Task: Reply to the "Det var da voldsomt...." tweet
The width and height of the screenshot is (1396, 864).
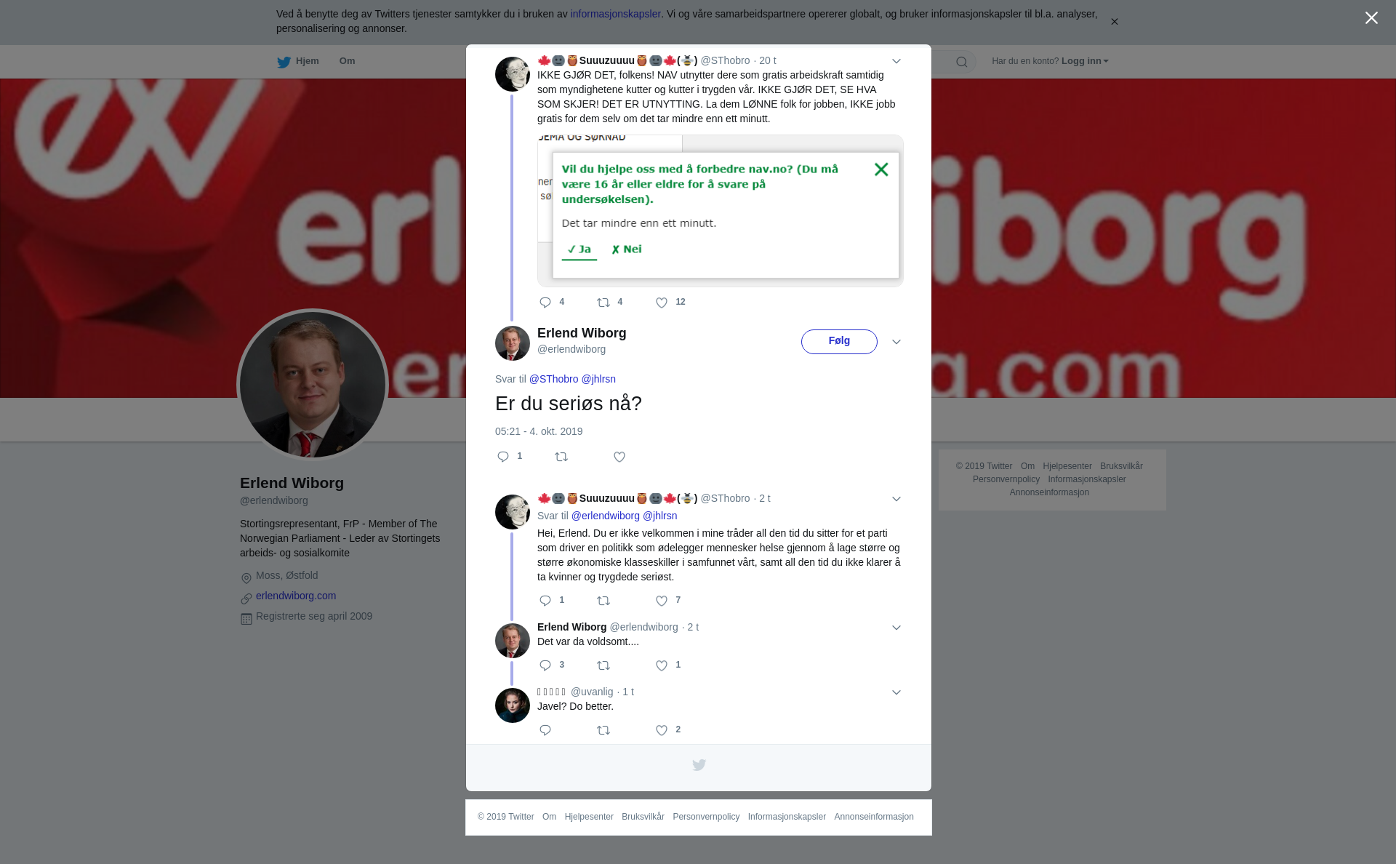Action: coord(545,665)
